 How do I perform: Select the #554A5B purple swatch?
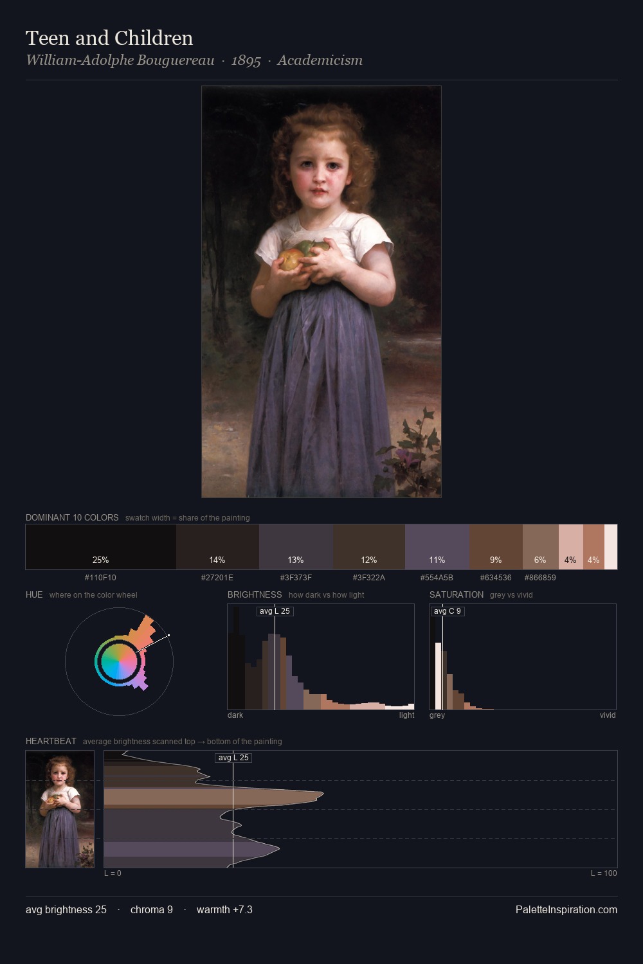[437, 547]
